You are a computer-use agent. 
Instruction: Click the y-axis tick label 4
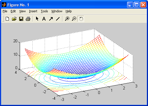(16, 72)
